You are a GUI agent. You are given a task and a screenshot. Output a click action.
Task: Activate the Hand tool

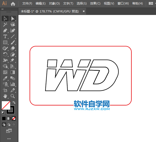tap(5, 96)
